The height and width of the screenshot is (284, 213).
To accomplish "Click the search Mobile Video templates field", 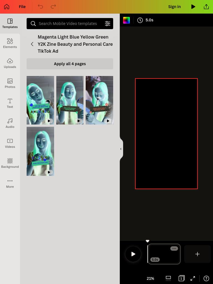I will tap(70, 24).
